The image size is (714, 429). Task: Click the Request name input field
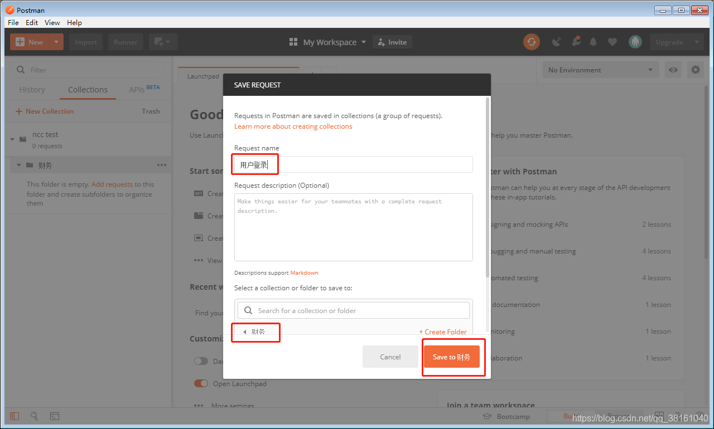354,164
